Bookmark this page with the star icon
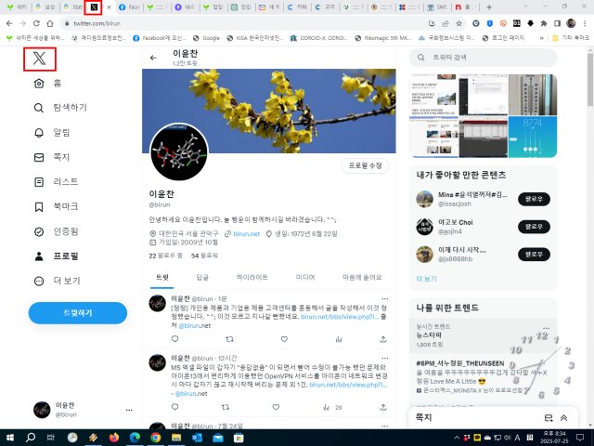594x446 pixels. 458,23
